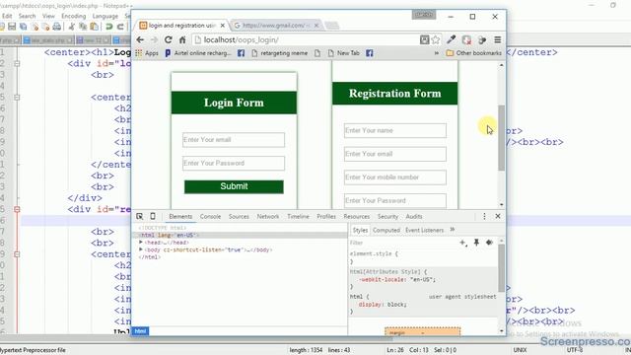This screenshot has width=631, height=355.
Task: Activate the eyedropper color picker extension
Action: coord(452,39)
